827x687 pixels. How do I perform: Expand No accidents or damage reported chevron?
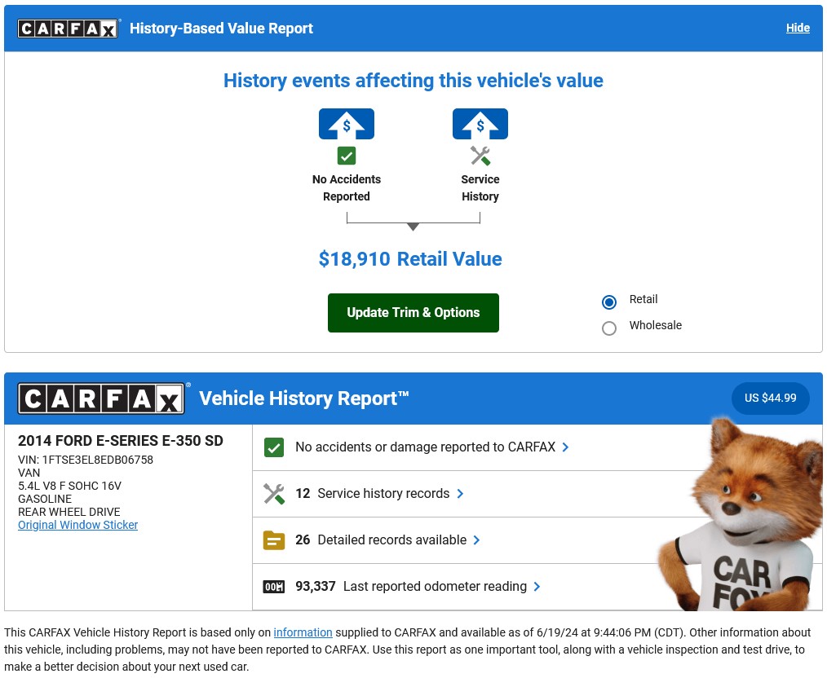(565, 447)
